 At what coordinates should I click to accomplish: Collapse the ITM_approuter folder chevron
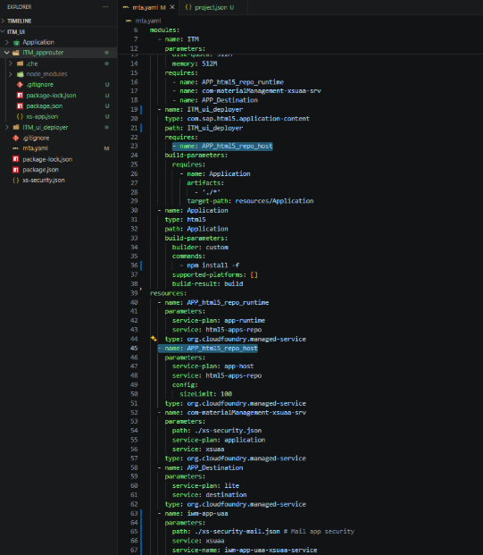pos(7,53)
